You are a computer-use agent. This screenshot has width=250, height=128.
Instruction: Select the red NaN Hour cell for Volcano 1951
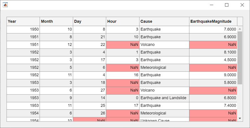(123, 45)
